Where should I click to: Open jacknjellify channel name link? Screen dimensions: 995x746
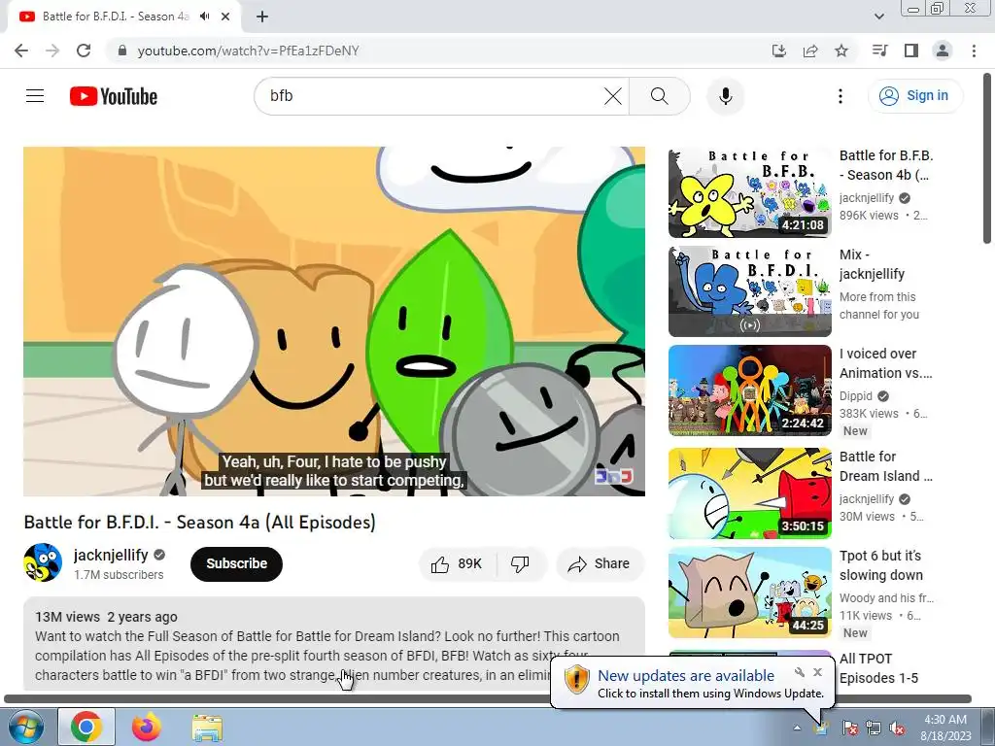tap(111, 555)
